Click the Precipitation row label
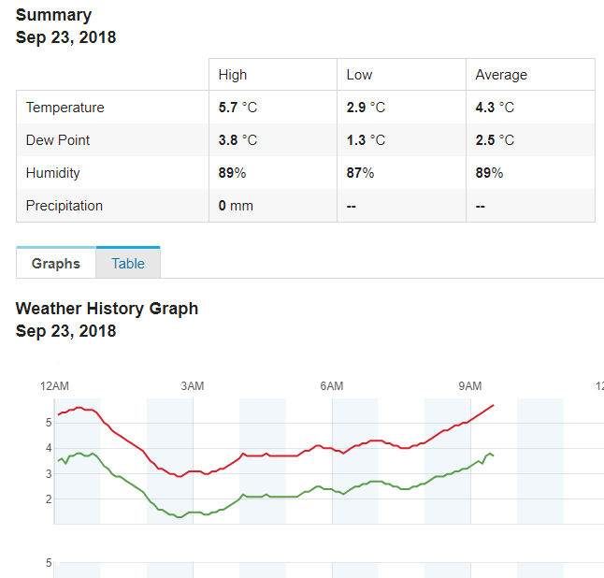Image resolution: width=604 pixels, height=578 pixels. (65, 206)
